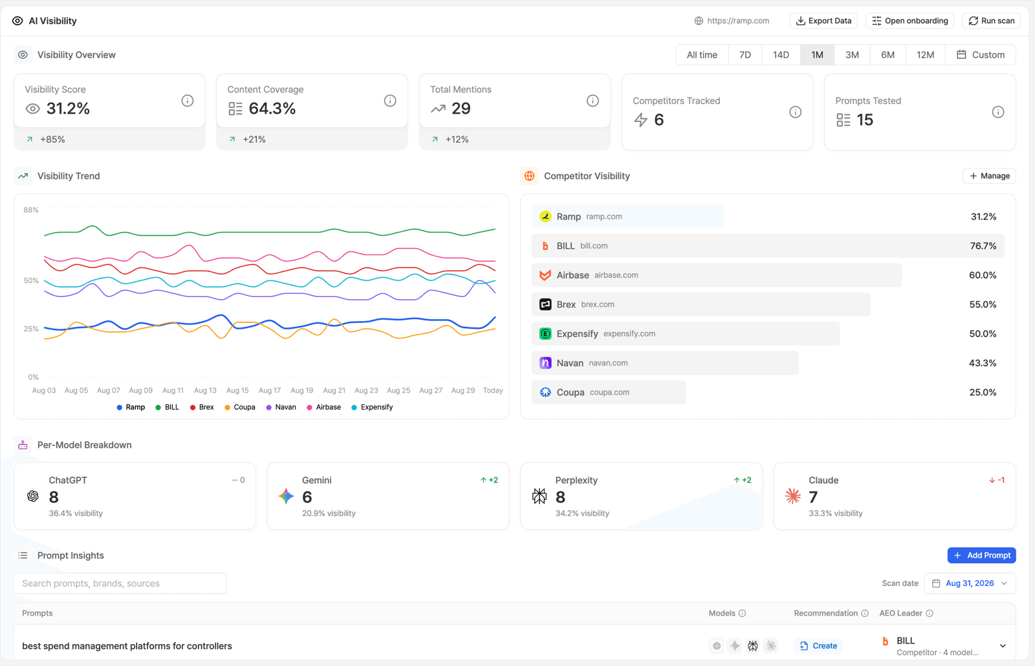Viewport: 1035px width, 666px height.
Task: Click the Prompt Insights list icon
Action: [23, 556]
